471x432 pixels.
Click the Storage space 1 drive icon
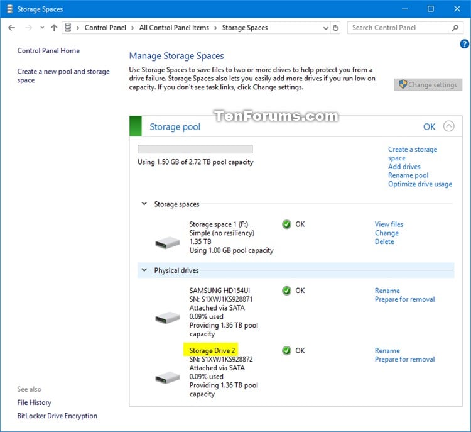167,243
